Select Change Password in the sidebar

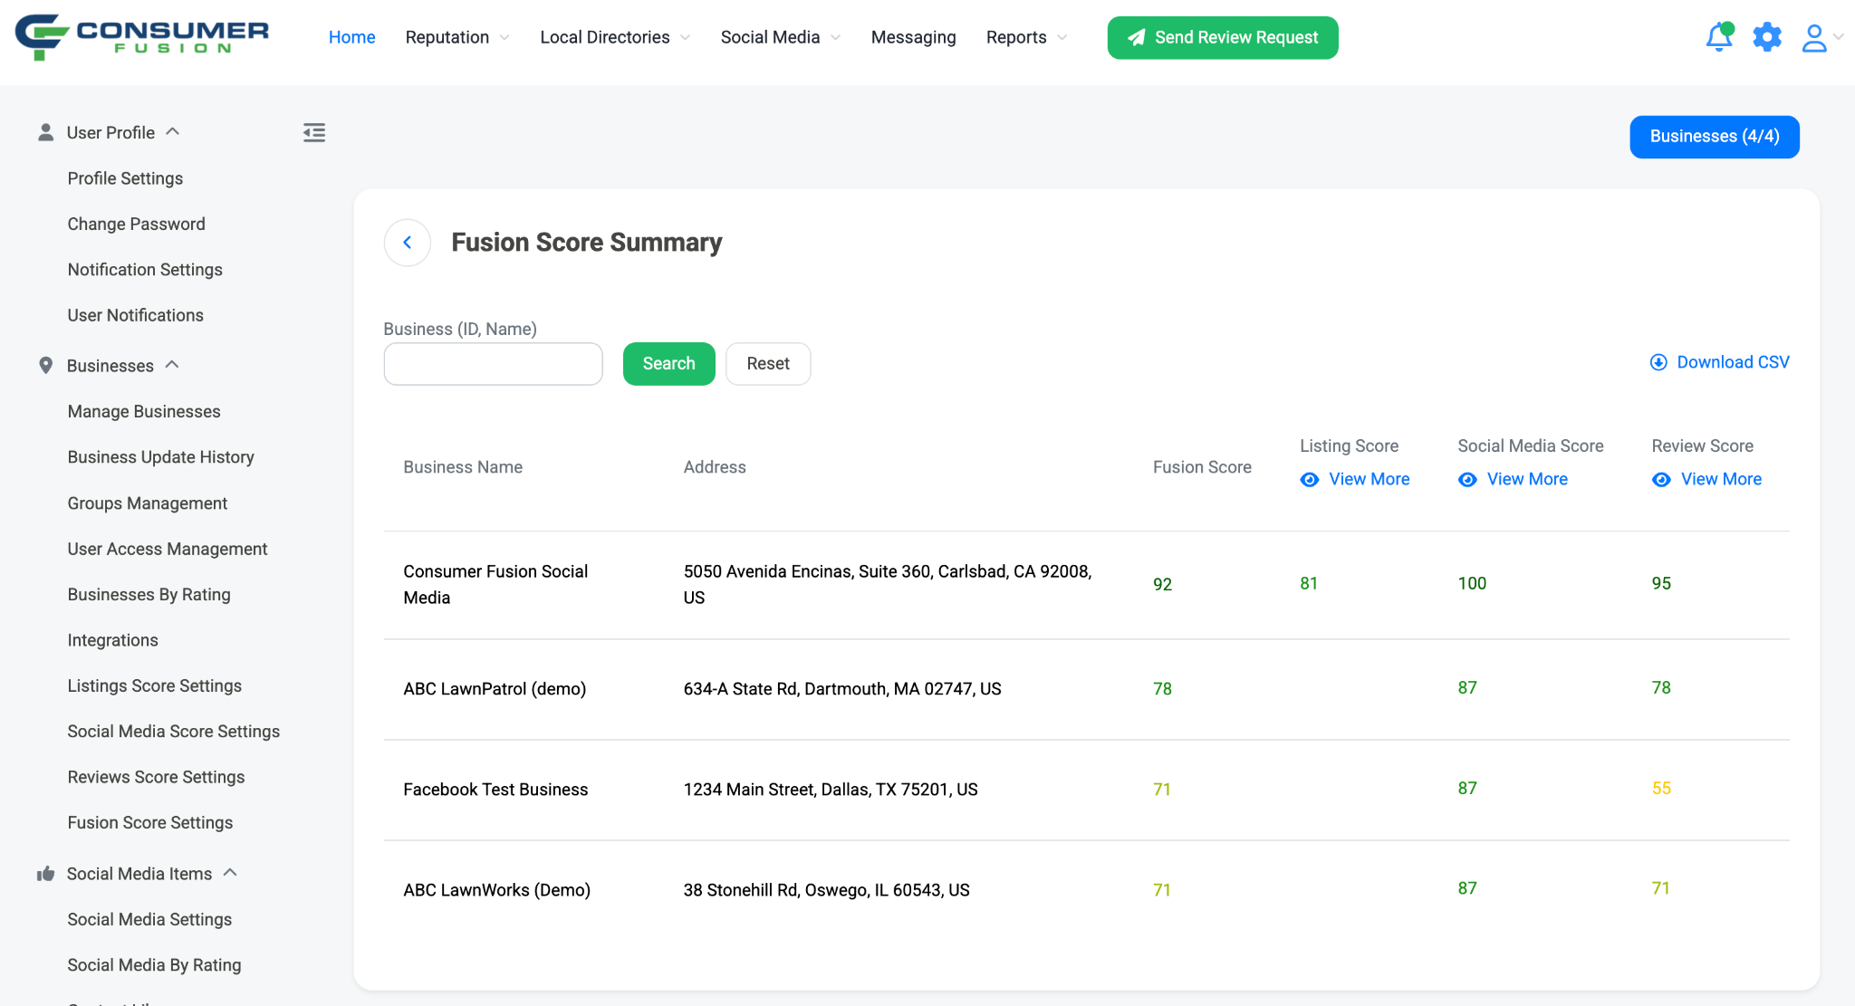136,224
